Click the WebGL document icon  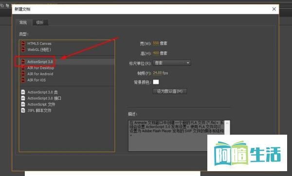click(23, 50)
